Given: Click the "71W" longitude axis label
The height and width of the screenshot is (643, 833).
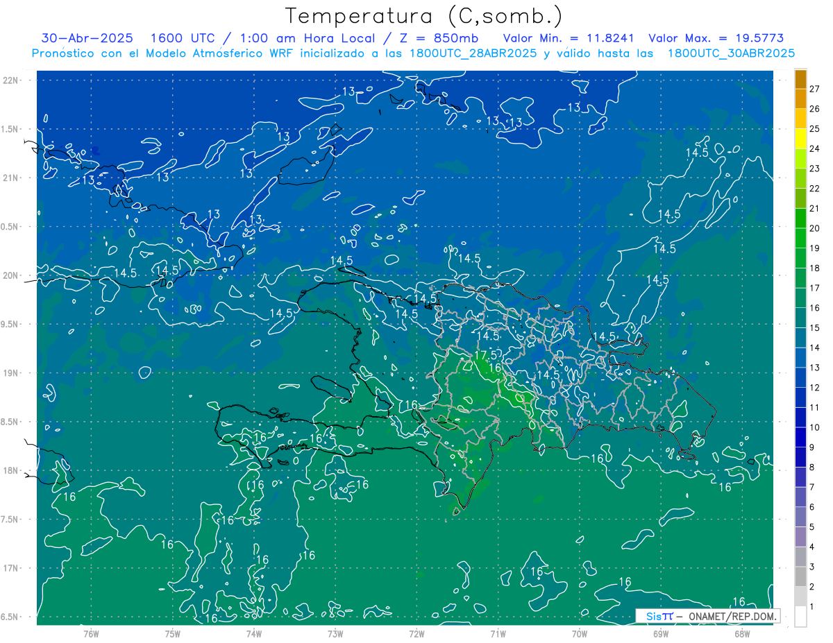Looking at the screenshot, I should (498, 633).
